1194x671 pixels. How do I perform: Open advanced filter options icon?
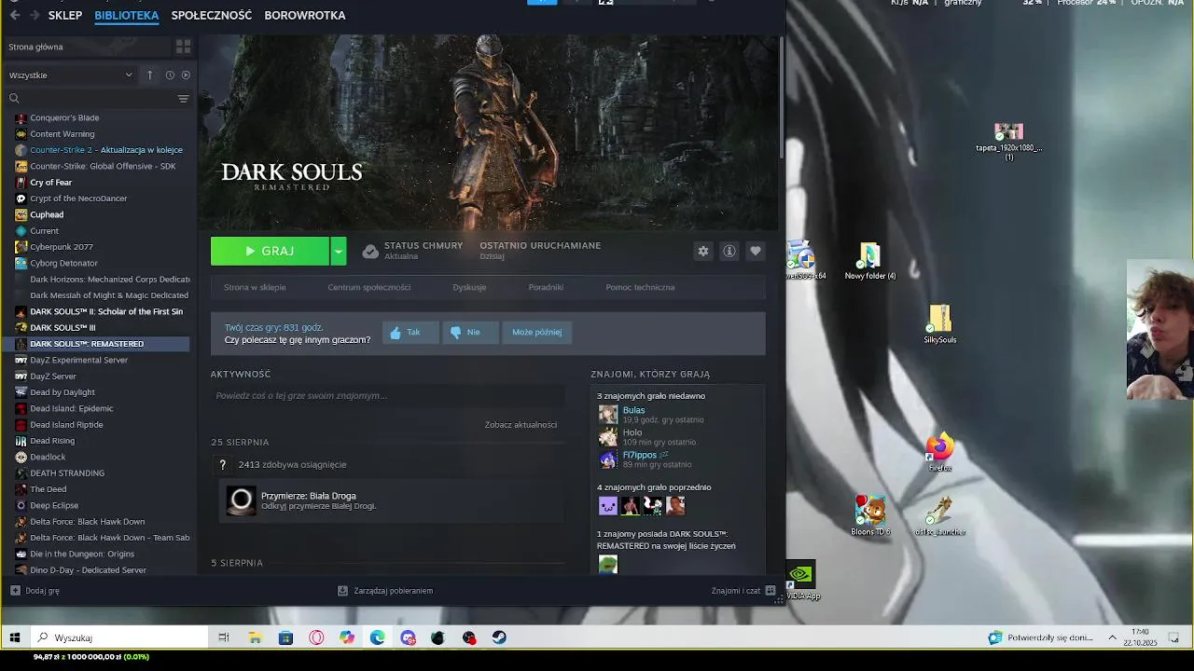(x=183, y=98)
